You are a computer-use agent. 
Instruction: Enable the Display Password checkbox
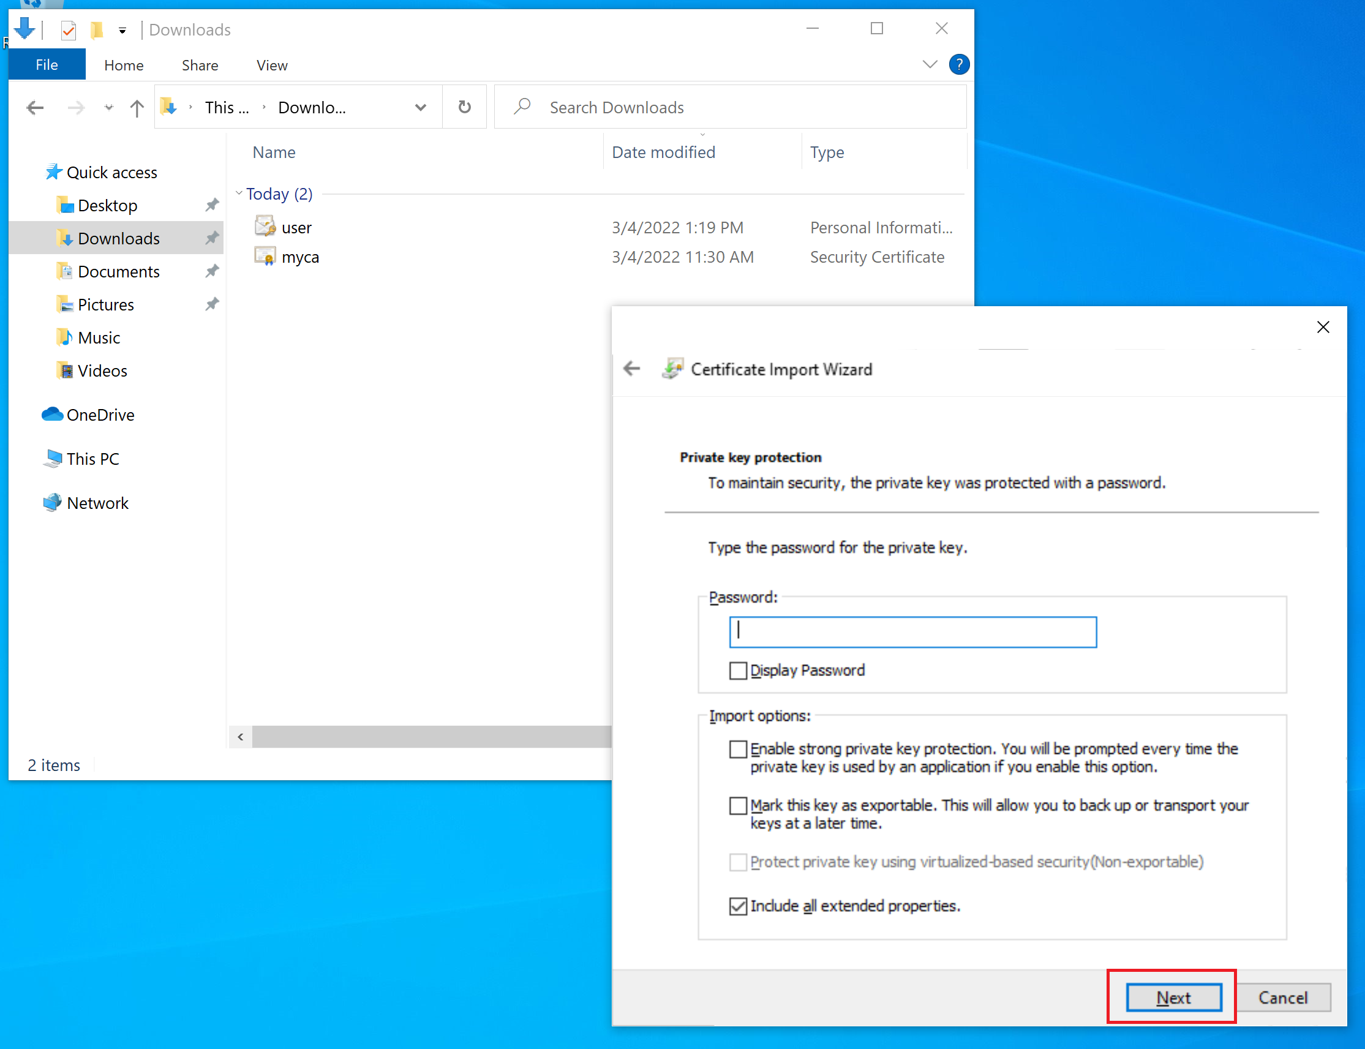pos(738,670)
